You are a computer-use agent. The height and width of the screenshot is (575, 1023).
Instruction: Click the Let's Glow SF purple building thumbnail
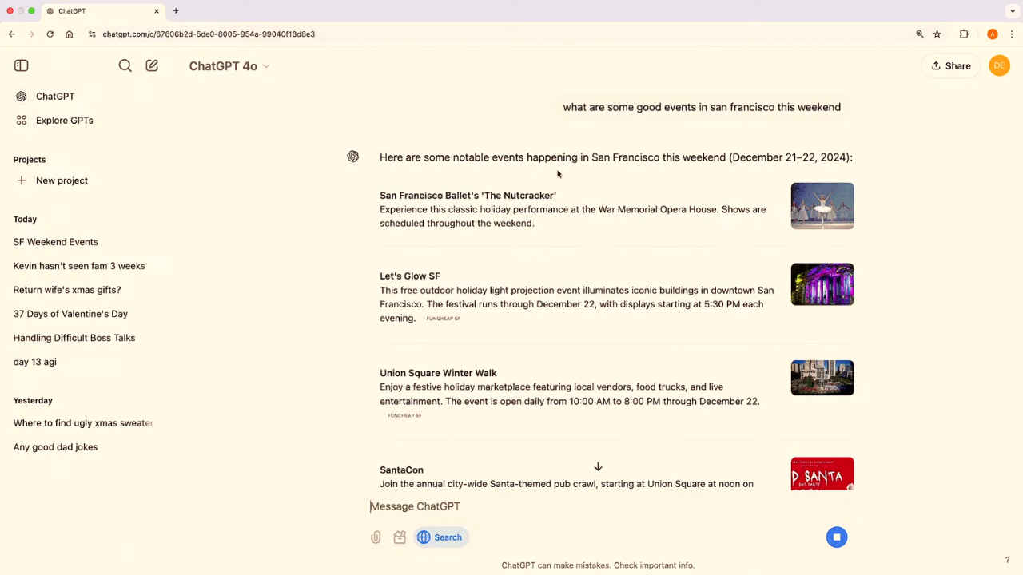click(x=822, y=284)
